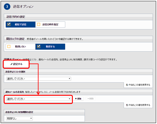Click the 設定する button
This screenshot has height=124, width=157.
pos(16,64)
